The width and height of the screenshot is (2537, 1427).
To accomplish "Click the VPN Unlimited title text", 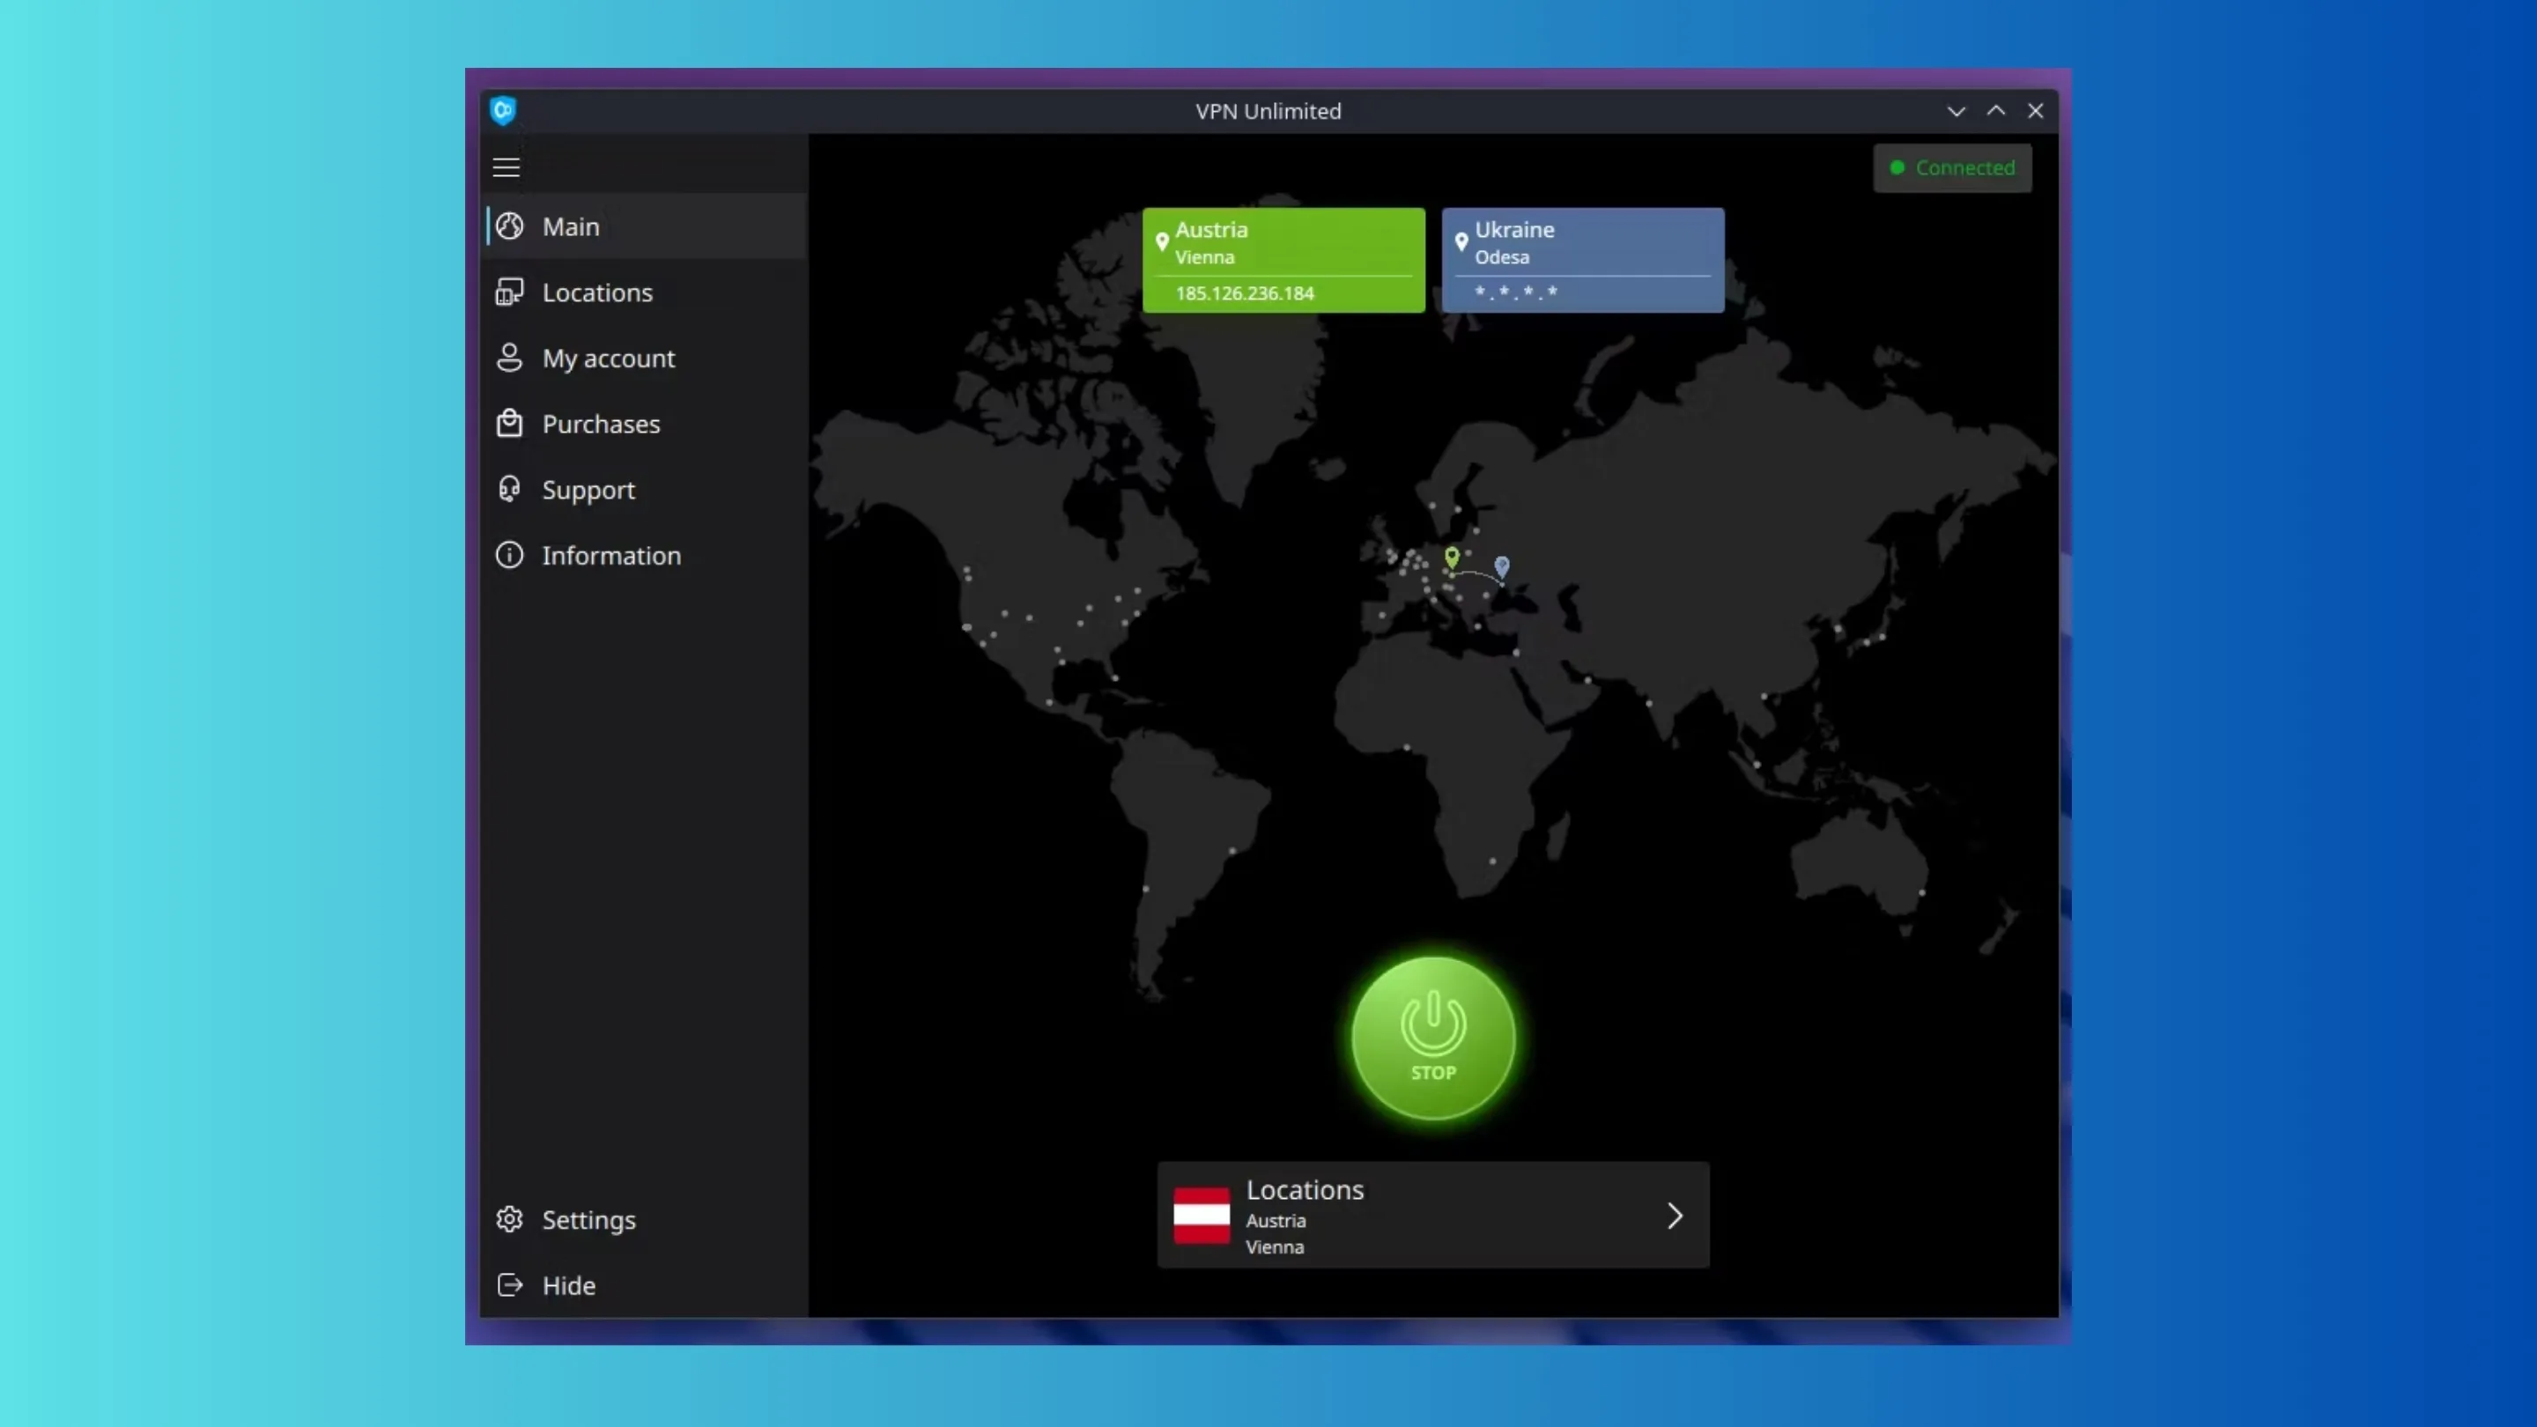I will pos(1268,111).
